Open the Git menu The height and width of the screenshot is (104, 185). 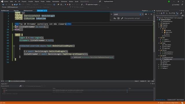pos(19,1)
